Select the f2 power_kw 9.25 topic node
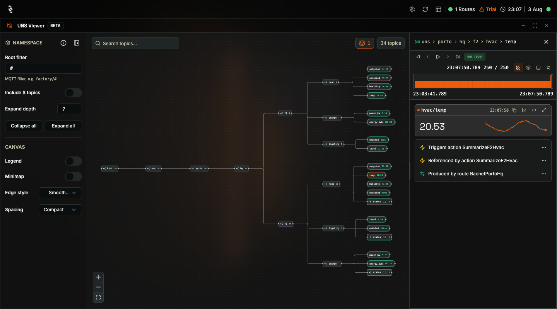Screen dimensions: 557x309 click(x=378, y=255)
